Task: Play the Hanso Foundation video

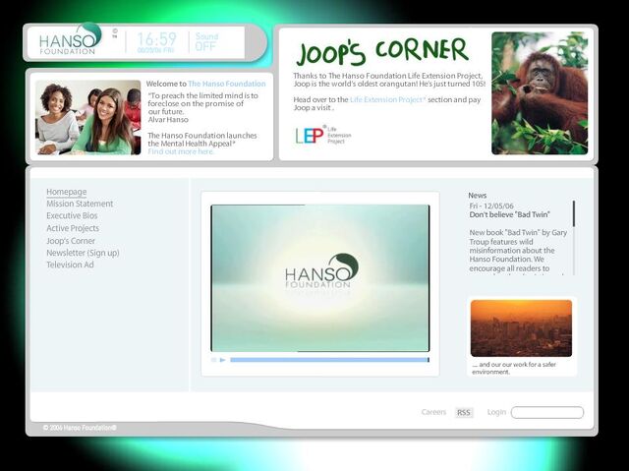Action: click(223, 360)
